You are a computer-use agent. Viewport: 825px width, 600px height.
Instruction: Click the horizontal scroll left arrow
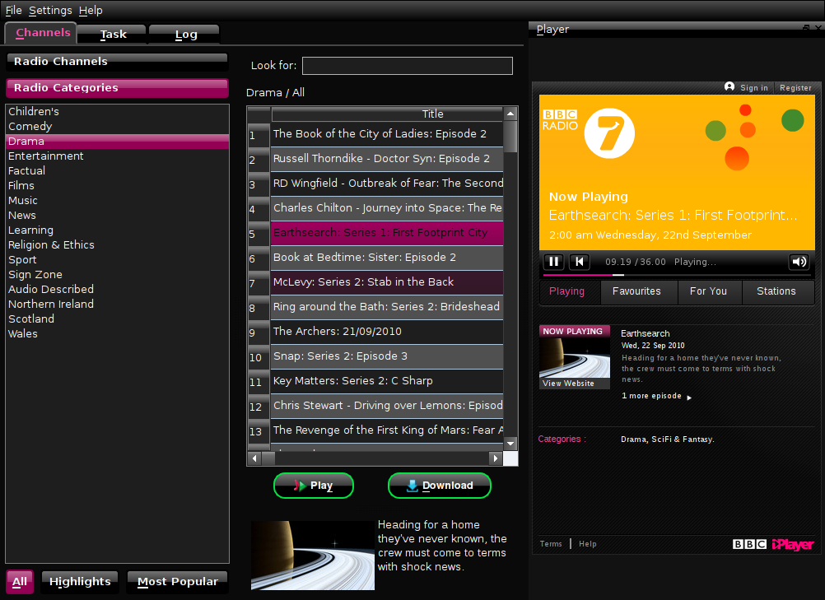tap(254, 458)
